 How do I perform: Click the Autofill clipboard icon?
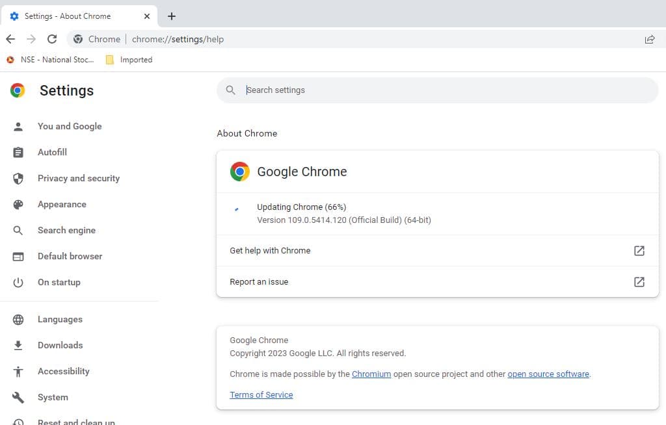coord(18,152)
